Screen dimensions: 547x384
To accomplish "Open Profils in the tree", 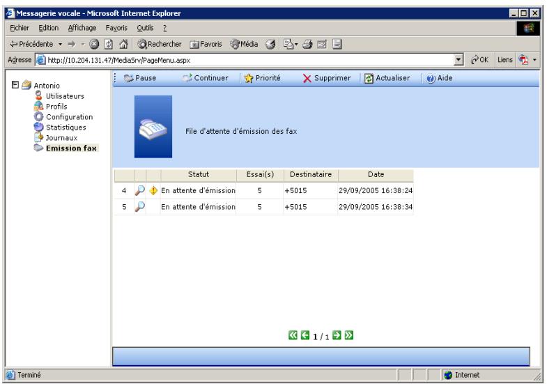I will click(x=56, y=107).
